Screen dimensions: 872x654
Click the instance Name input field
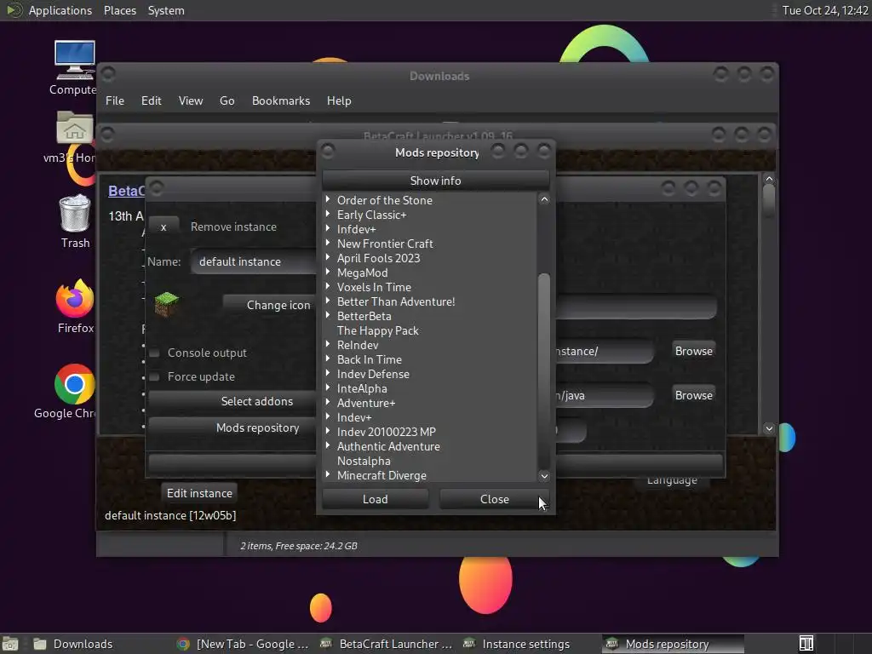tap(254, 262)
